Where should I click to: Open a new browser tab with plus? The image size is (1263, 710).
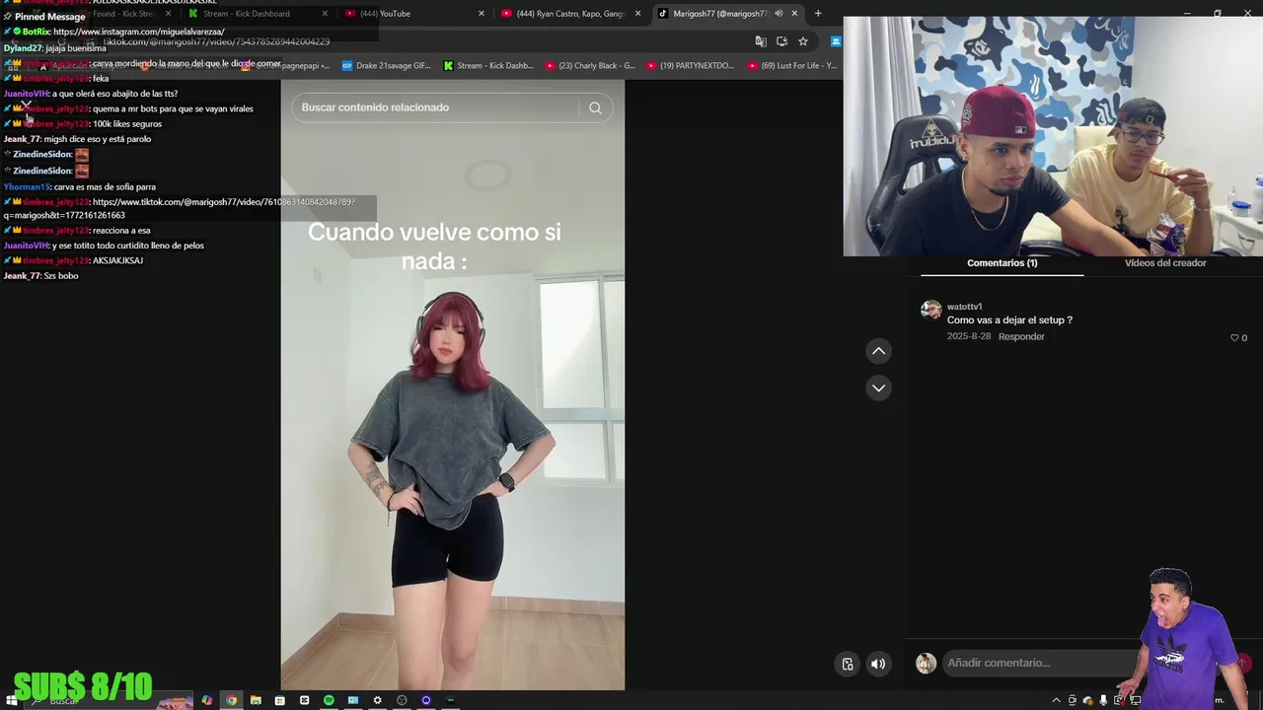pyautogui.click(x=817, y=13)
